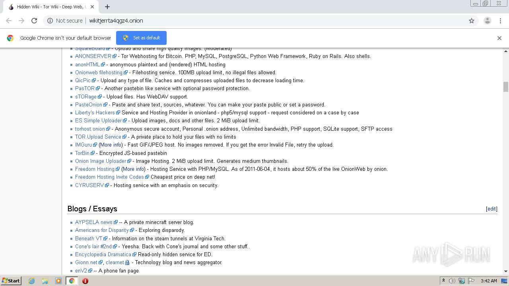Screen dimensions: 509x286
Task: Click the browser forward arrow
Action: 21,21
